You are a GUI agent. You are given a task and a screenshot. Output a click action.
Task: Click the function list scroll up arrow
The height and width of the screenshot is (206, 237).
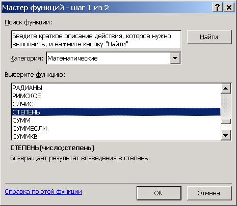coord(226,89)
